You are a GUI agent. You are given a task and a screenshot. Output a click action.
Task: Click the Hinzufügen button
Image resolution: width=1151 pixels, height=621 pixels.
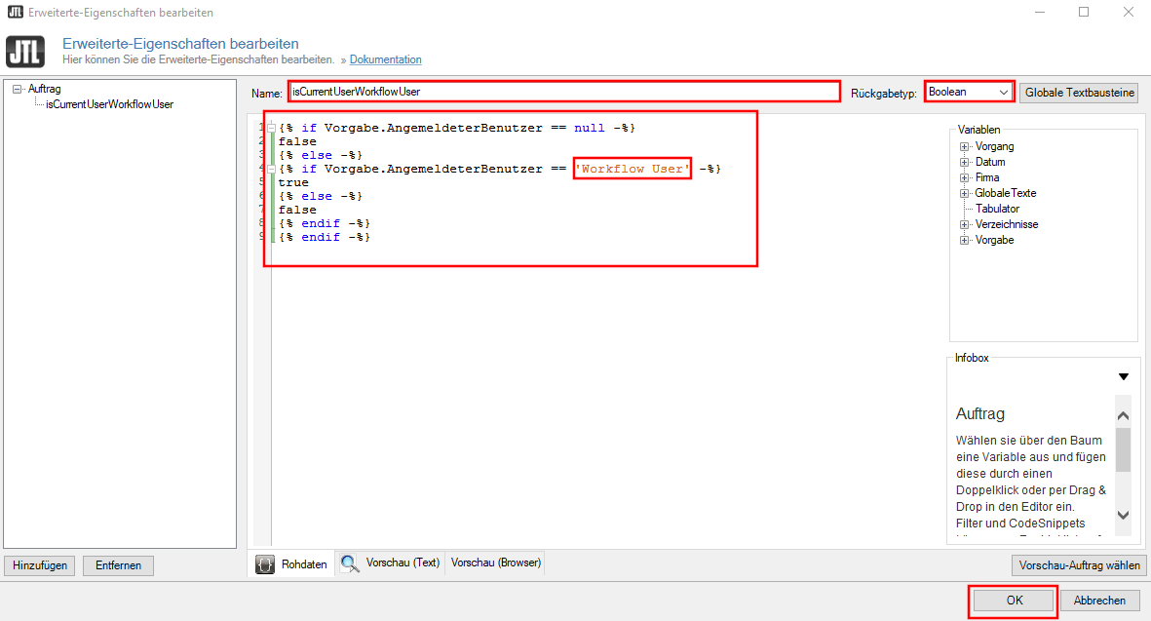40,565
